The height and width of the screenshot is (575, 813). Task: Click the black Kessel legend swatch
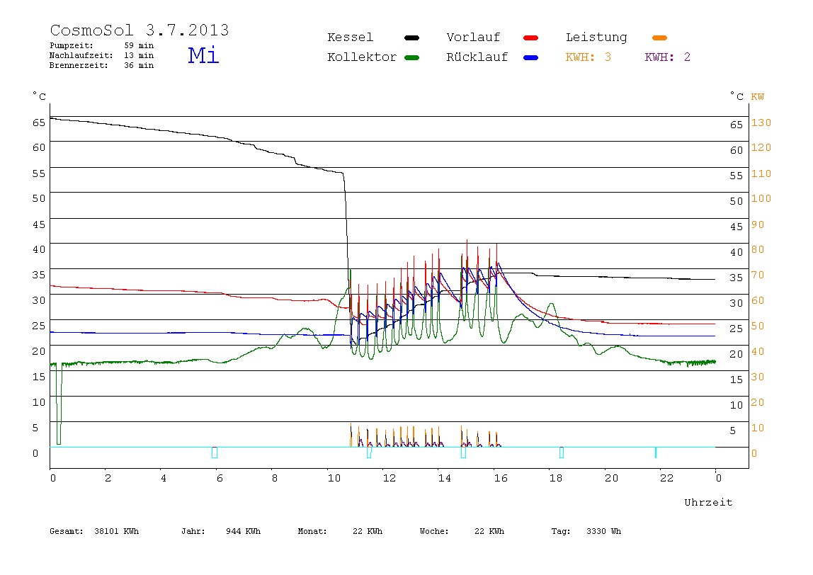click(x=411, y=38)
